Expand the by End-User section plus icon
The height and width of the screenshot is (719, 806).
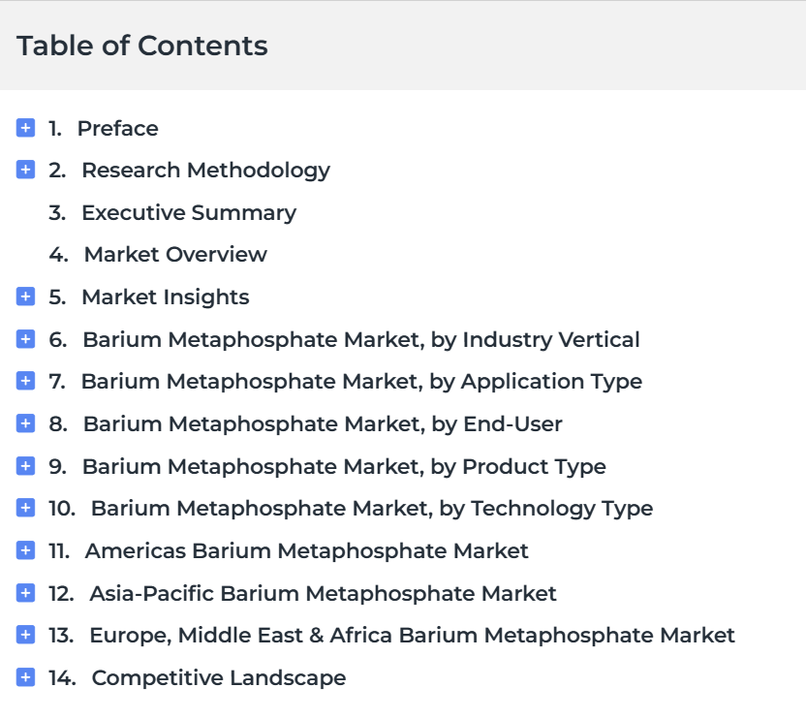[26, 423]
